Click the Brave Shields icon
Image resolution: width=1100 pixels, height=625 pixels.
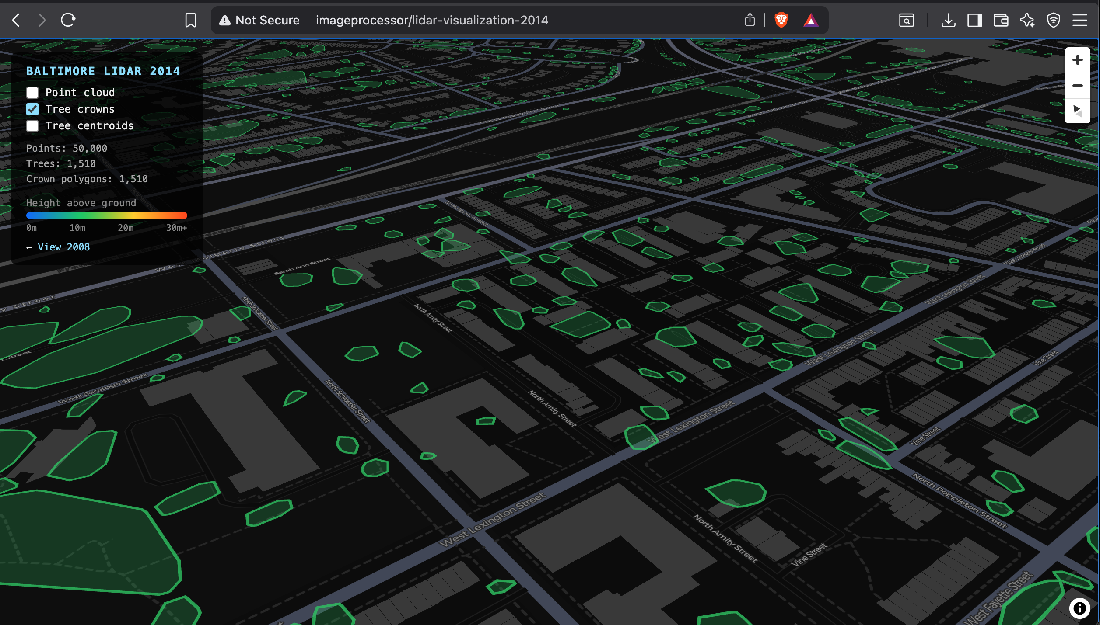click(781, 20)
